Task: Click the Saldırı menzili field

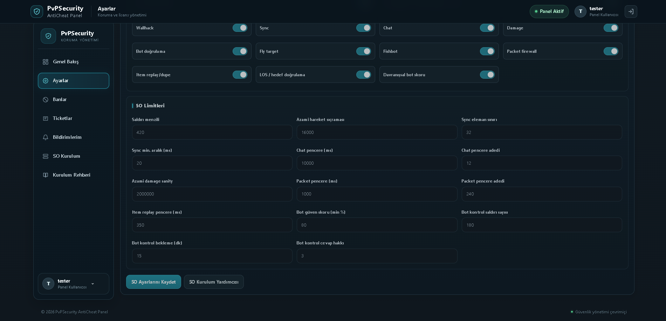Action: 212,133
